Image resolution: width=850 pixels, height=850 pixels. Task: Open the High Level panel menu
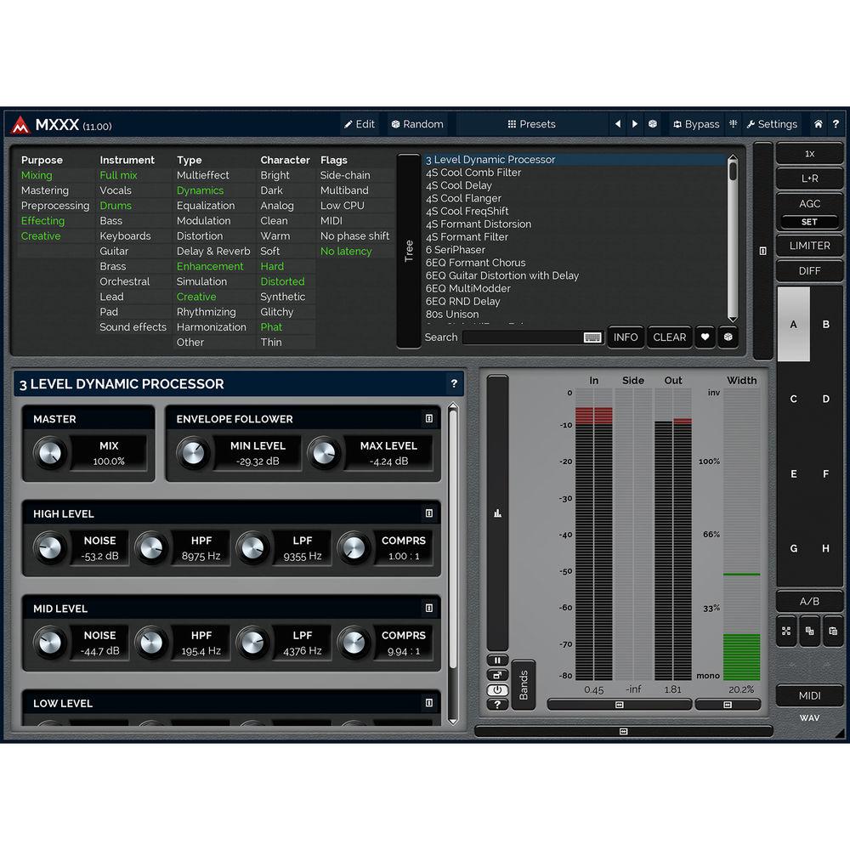click(428, 513)
